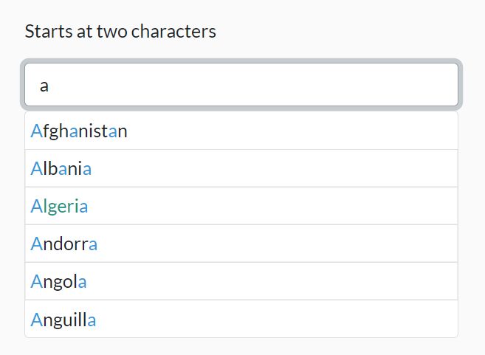This screenshot has height=355, width=485.
Task: Select the Andorra option
Action: pyautogui.click(x=64, y=244)
